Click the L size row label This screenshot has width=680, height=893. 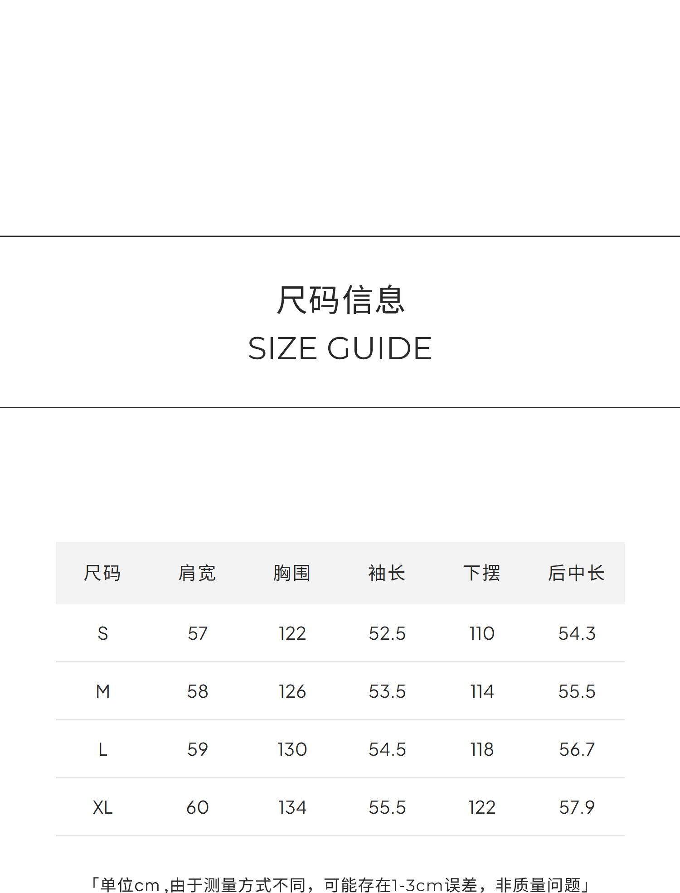point(103,749)
